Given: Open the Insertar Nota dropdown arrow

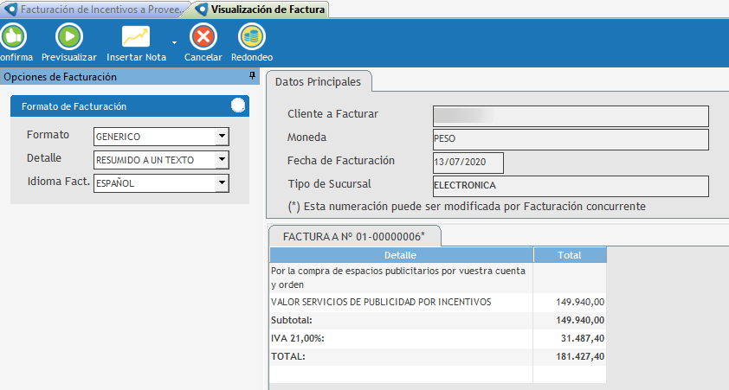Looking at the screenshot, I should (175, 42).
